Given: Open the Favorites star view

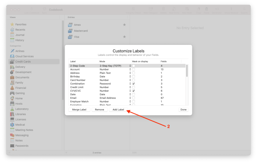Looking at the screenshot, I should click(x=12, y=24).
